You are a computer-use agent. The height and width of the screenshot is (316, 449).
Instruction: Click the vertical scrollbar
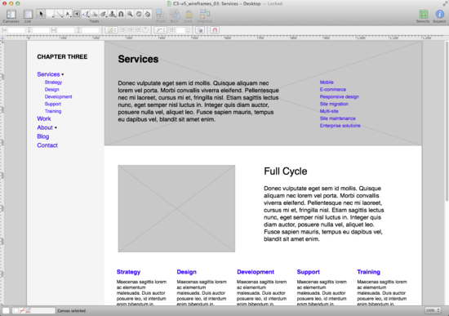(447, 120)
